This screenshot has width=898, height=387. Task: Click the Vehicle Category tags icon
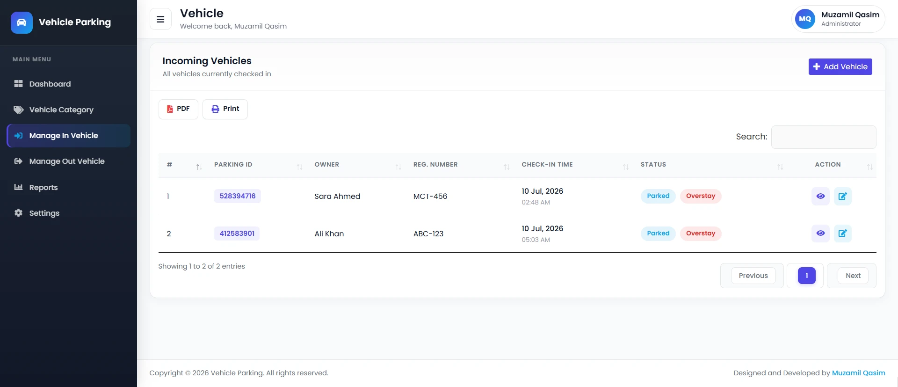(x=18, y=110)
